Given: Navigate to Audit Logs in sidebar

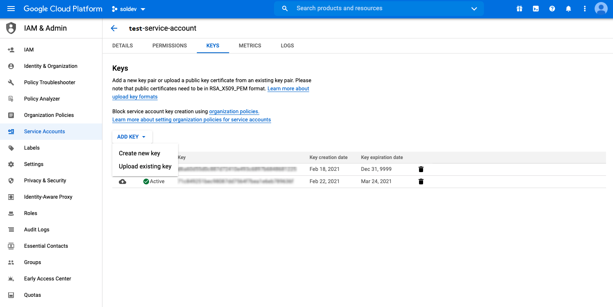Looking at the screenshot, I should tap(37, 230).
